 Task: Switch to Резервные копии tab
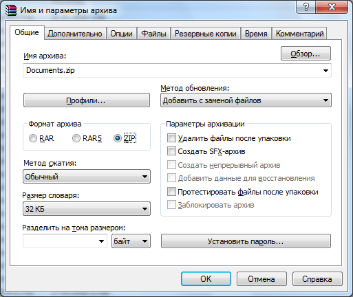pos(206,34)
